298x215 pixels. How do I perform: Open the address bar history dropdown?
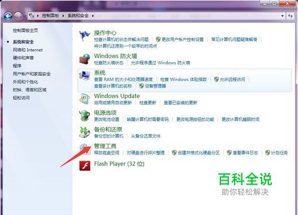[x=283, y=16]
